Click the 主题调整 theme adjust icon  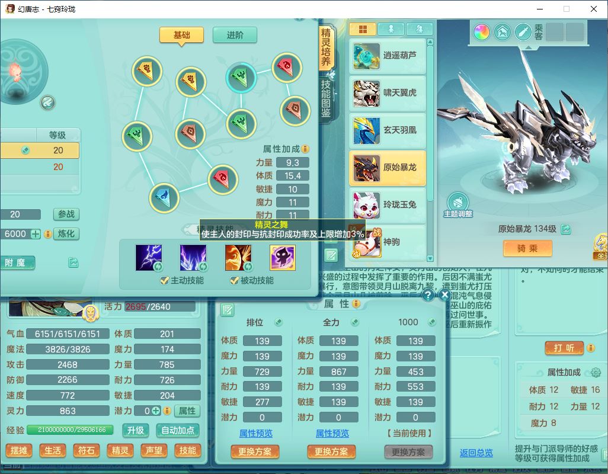[x=457, y=203]
